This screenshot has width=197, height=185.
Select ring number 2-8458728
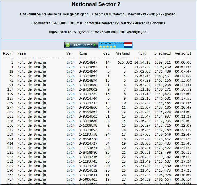pyautogui.click(x=88, y=139)
